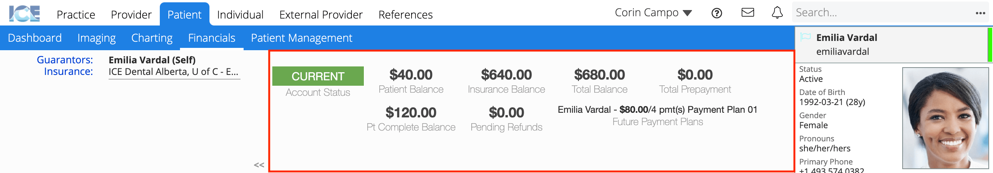The height and width of the screenshot is (173, 993).
Task: Click the Emilia Vardal patient photo
Action: pyautogui.click(x=945, y=118)
